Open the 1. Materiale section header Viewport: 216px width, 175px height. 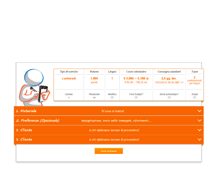tap(109, 111)
